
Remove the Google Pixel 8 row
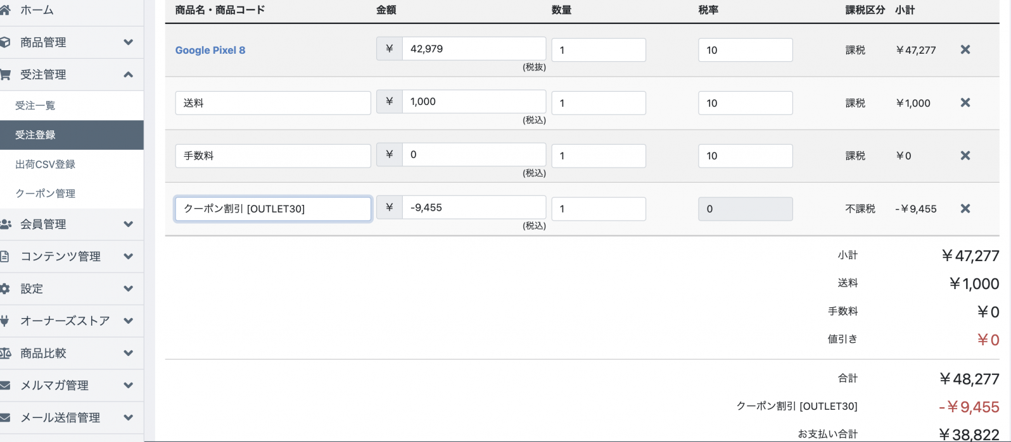[965, 49]
